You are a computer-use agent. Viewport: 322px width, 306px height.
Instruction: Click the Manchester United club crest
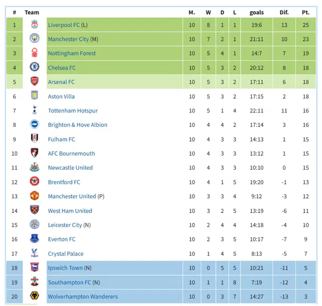tap(34, 196)
